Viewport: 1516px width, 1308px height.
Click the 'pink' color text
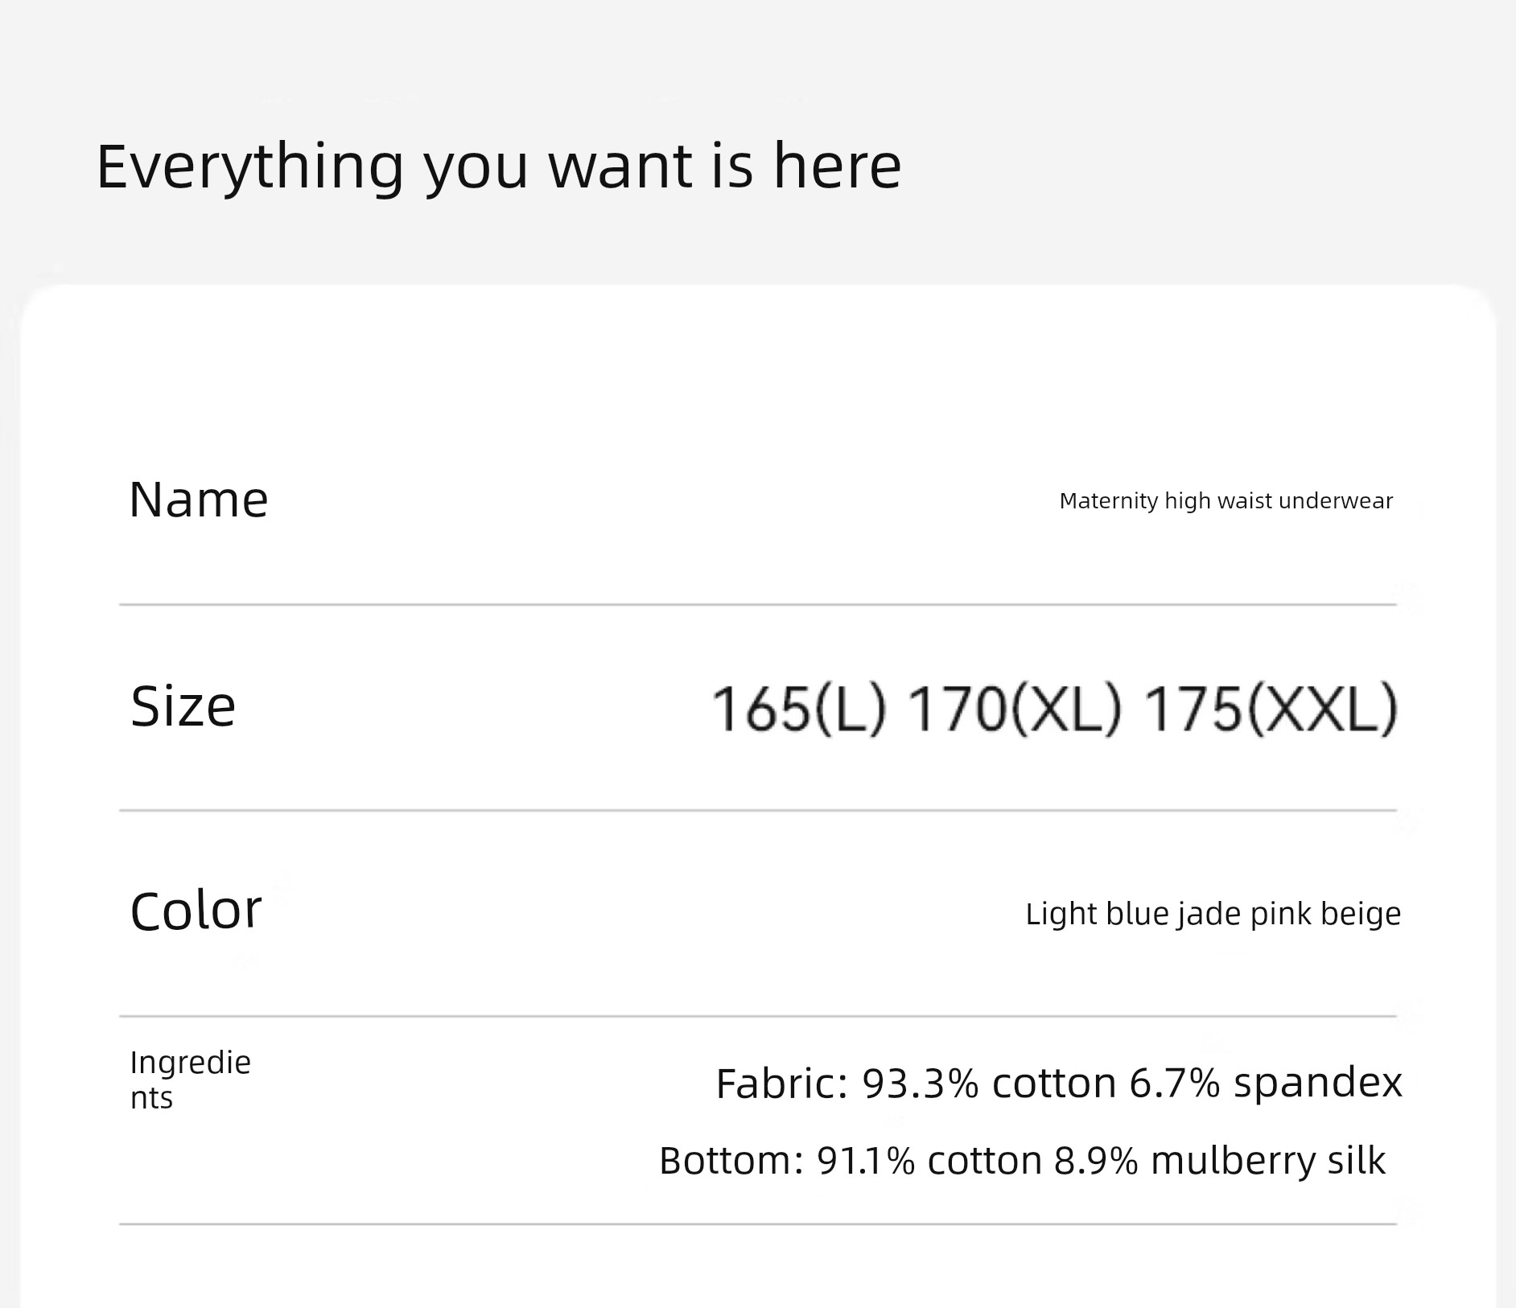1281,915
